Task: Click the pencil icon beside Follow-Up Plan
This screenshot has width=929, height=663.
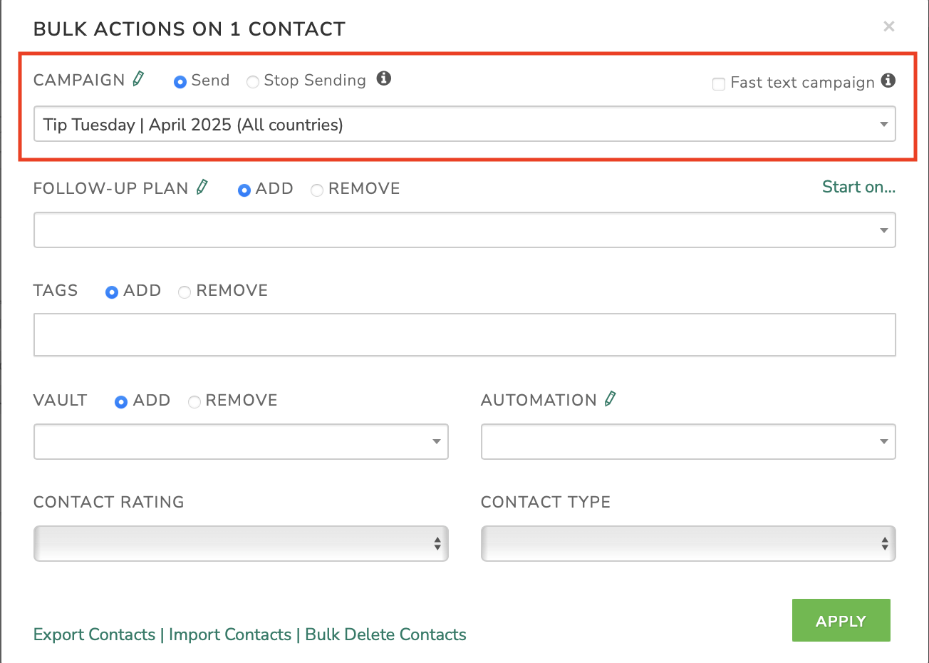Action: (x=202, y=187)
